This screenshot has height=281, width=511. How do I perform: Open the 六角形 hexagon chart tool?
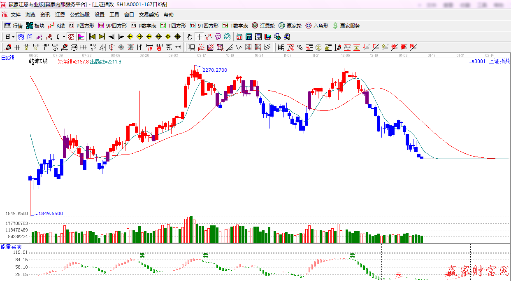317,26
